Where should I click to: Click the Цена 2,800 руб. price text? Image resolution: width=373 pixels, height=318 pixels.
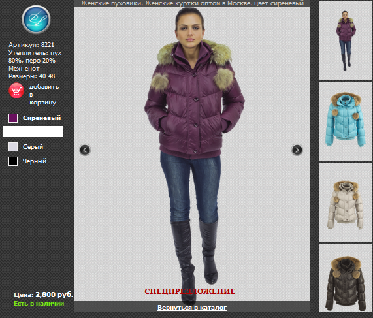click(x=44, y=294)
